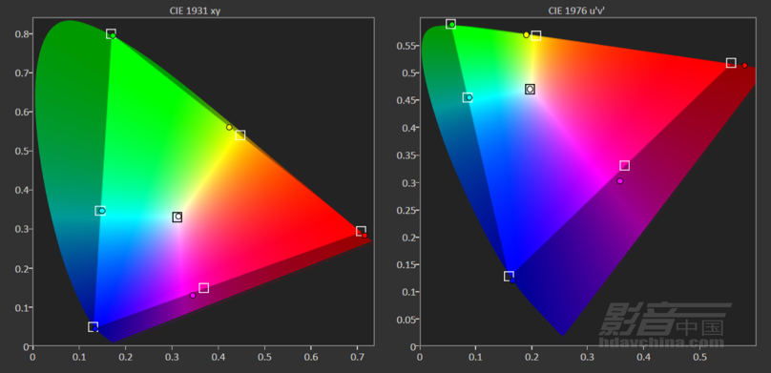Select cyan secondary marker in CIE 1931 chart
771x373 pixels.
click(x=101, y=211)
